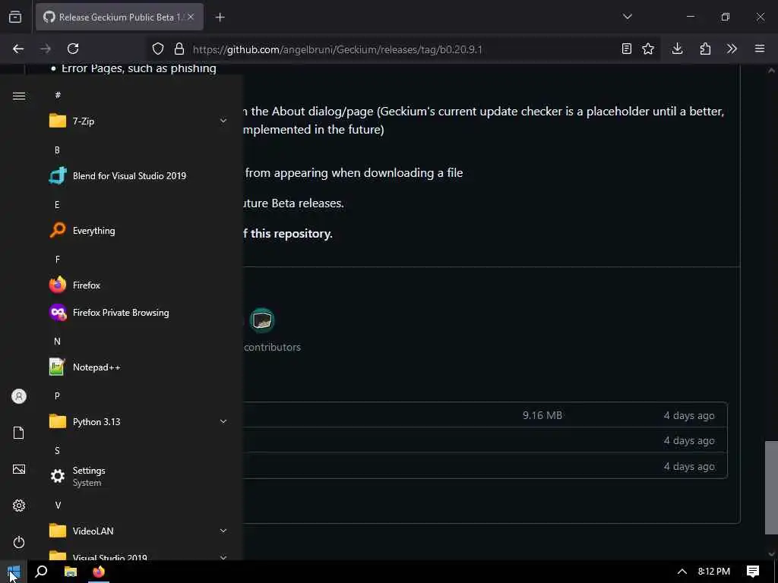Click the # letter header
Screen dimensions: 778x583
(x=58, y=95)
